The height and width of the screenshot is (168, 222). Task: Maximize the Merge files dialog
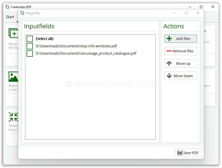tap(186, 13)
